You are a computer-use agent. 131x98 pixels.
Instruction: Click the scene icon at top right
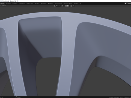(126, 4)
